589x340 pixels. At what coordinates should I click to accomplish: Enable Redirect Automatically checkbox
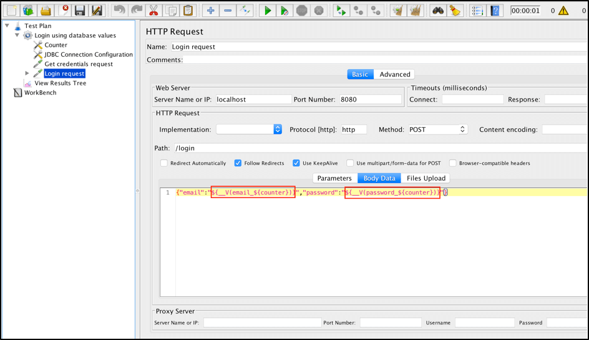163,163
